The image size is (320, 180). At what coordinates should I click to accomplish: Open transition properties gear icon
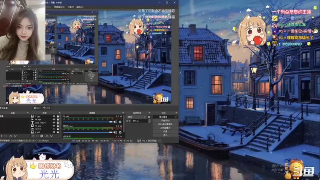[x=149, y=117]
